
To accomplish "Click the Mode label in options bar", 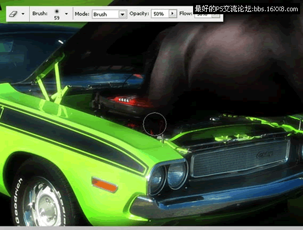I will [x=82, y=14].
